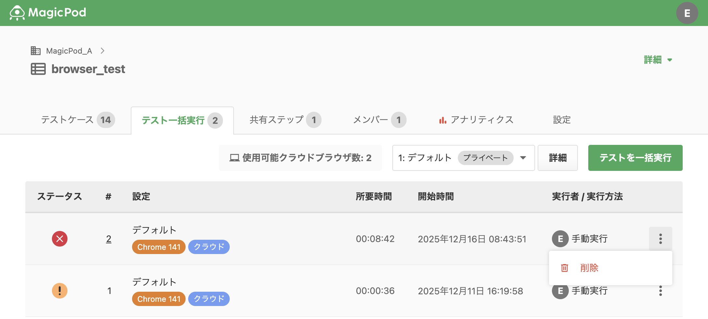Click the ステータス column header
708x319 pixels.
click(60, 197)
